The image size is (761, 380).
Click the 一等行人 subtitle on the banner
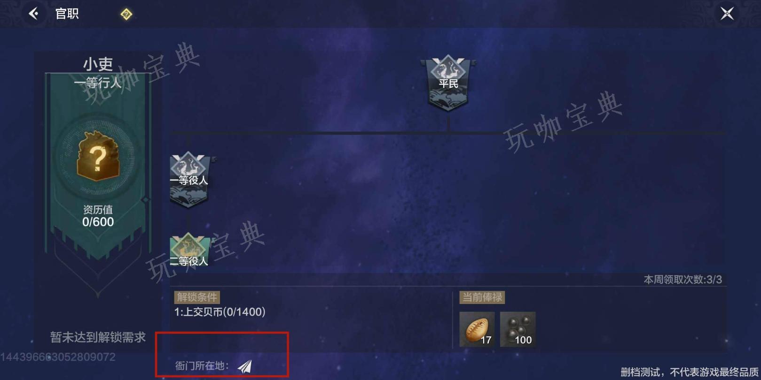pyautogui.click(x=98, y=83)
